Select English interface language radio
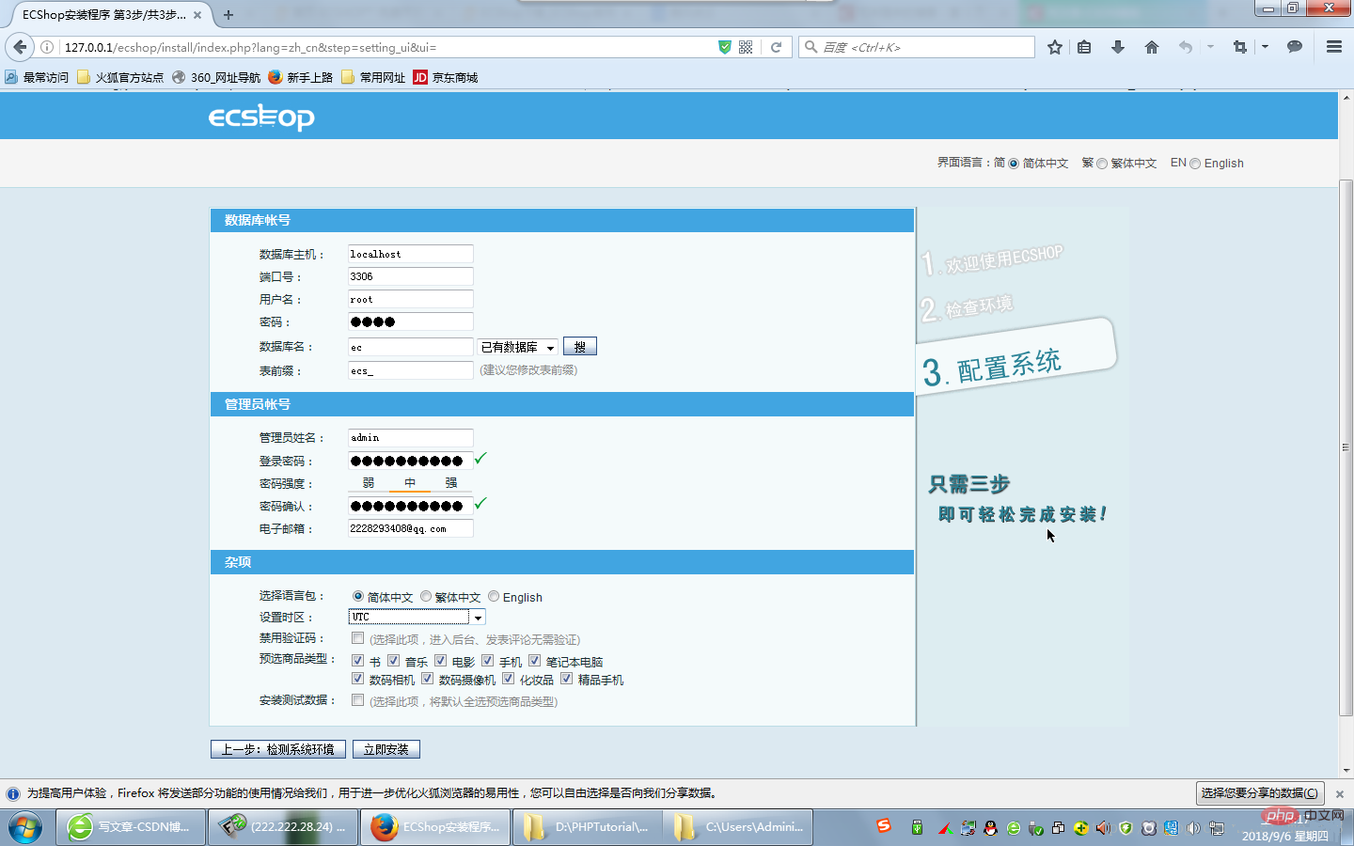1354x846 pixels. point(1195,164)
